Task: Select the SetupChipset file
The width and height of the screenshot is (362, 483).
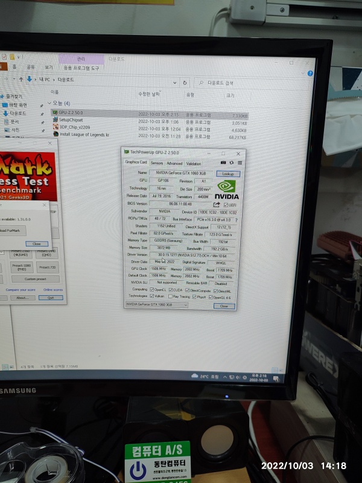Action: (x=150, y=121)
